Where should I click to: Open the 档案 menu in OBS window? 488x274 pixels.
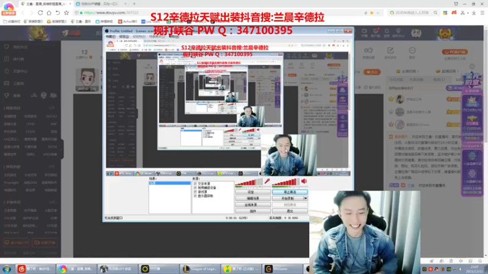(x=110, y=37)
